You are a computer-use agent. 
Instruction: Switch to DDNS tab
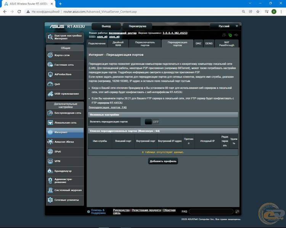tap(209, 43)
